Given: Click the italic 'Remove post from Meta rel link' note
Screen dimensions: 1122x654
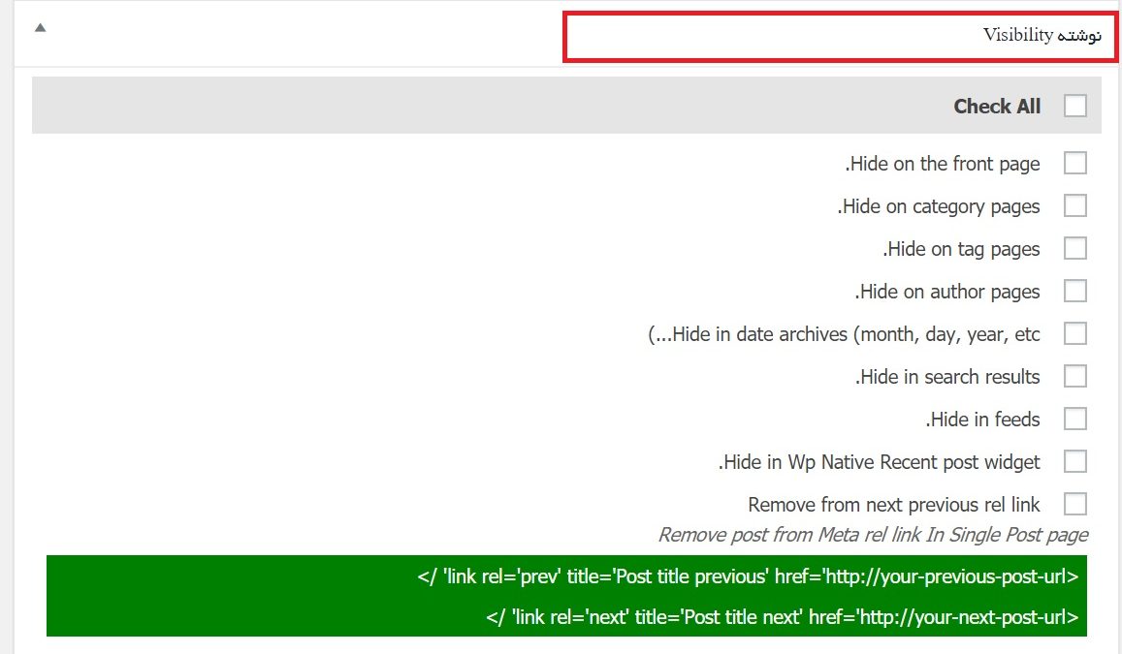Looking at the screenshot, I should coord(873,535).
